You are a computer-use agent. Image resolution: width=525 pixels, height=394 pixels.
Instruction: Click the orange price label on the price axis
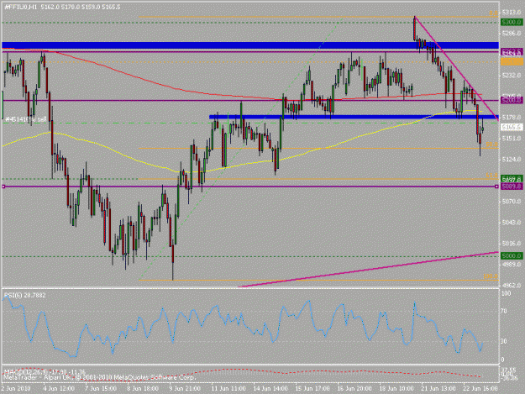(512, 61)
